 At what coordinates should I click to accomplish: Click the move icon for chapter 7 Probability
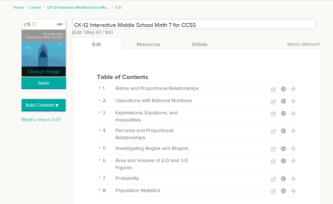[293, 179]
